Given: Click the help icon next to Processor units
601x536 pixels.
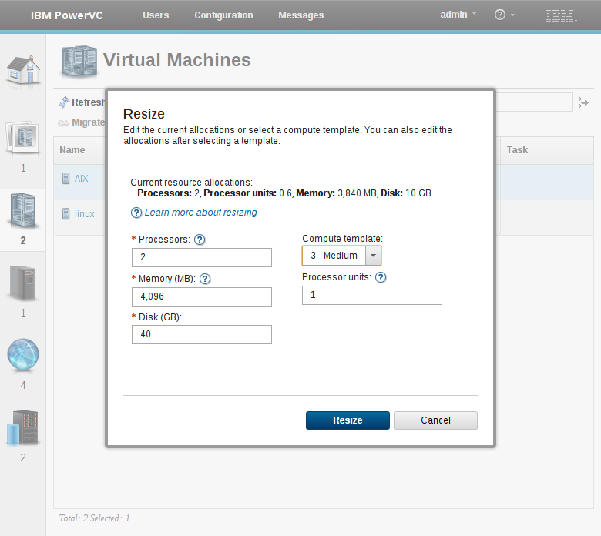Looking at the screenshot, I should [x=380, y=277].
